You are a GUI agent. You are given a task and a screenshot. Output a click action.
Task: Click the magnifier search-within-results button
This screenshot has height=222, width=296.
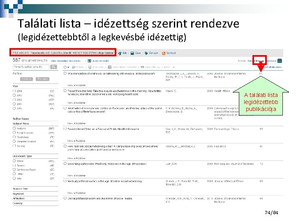pos(53,67)
